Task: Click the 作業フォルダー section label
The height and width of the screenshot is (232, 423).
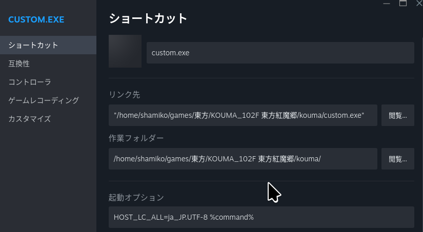Action: (136, 138)
